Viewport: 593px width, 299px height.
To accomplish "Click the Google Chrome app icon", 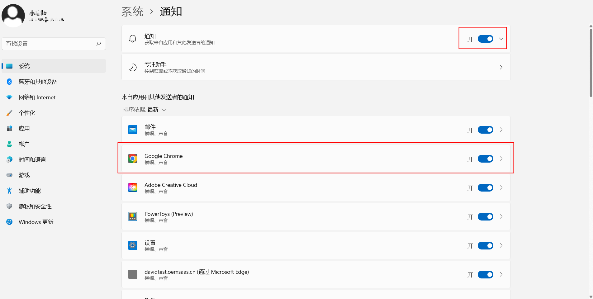I will click(133, 159).
